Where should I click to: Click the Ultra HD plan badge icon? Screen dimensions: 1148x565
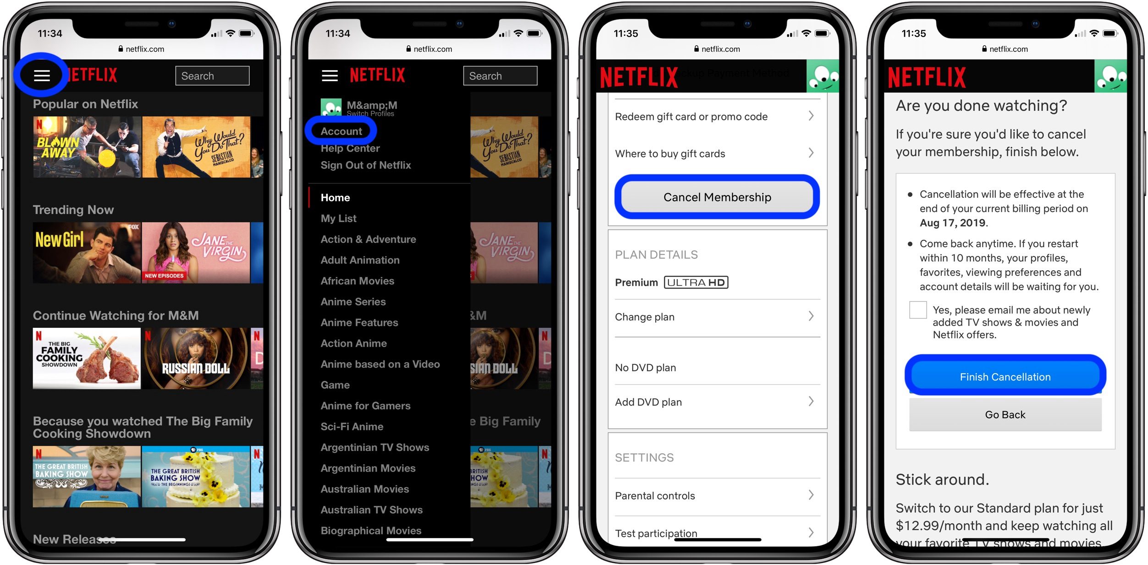[696, 281]
